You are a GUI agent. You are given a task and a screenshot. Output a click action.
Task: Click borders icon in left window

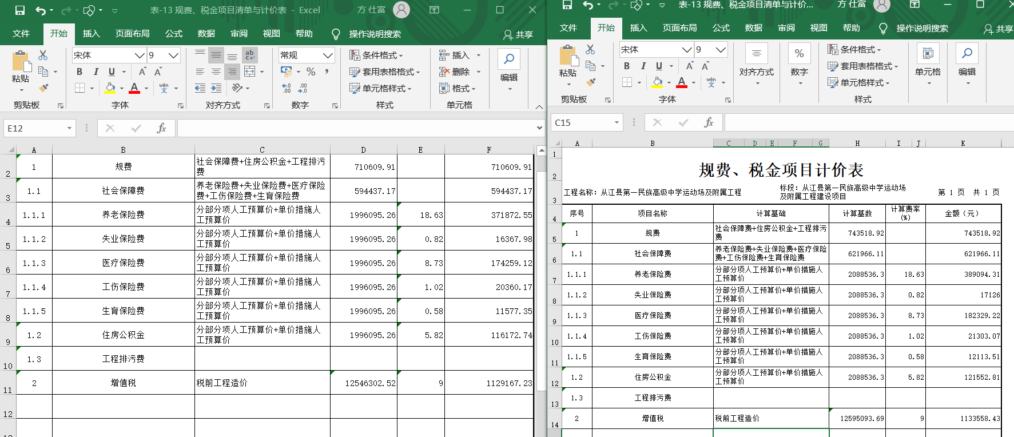79,88
